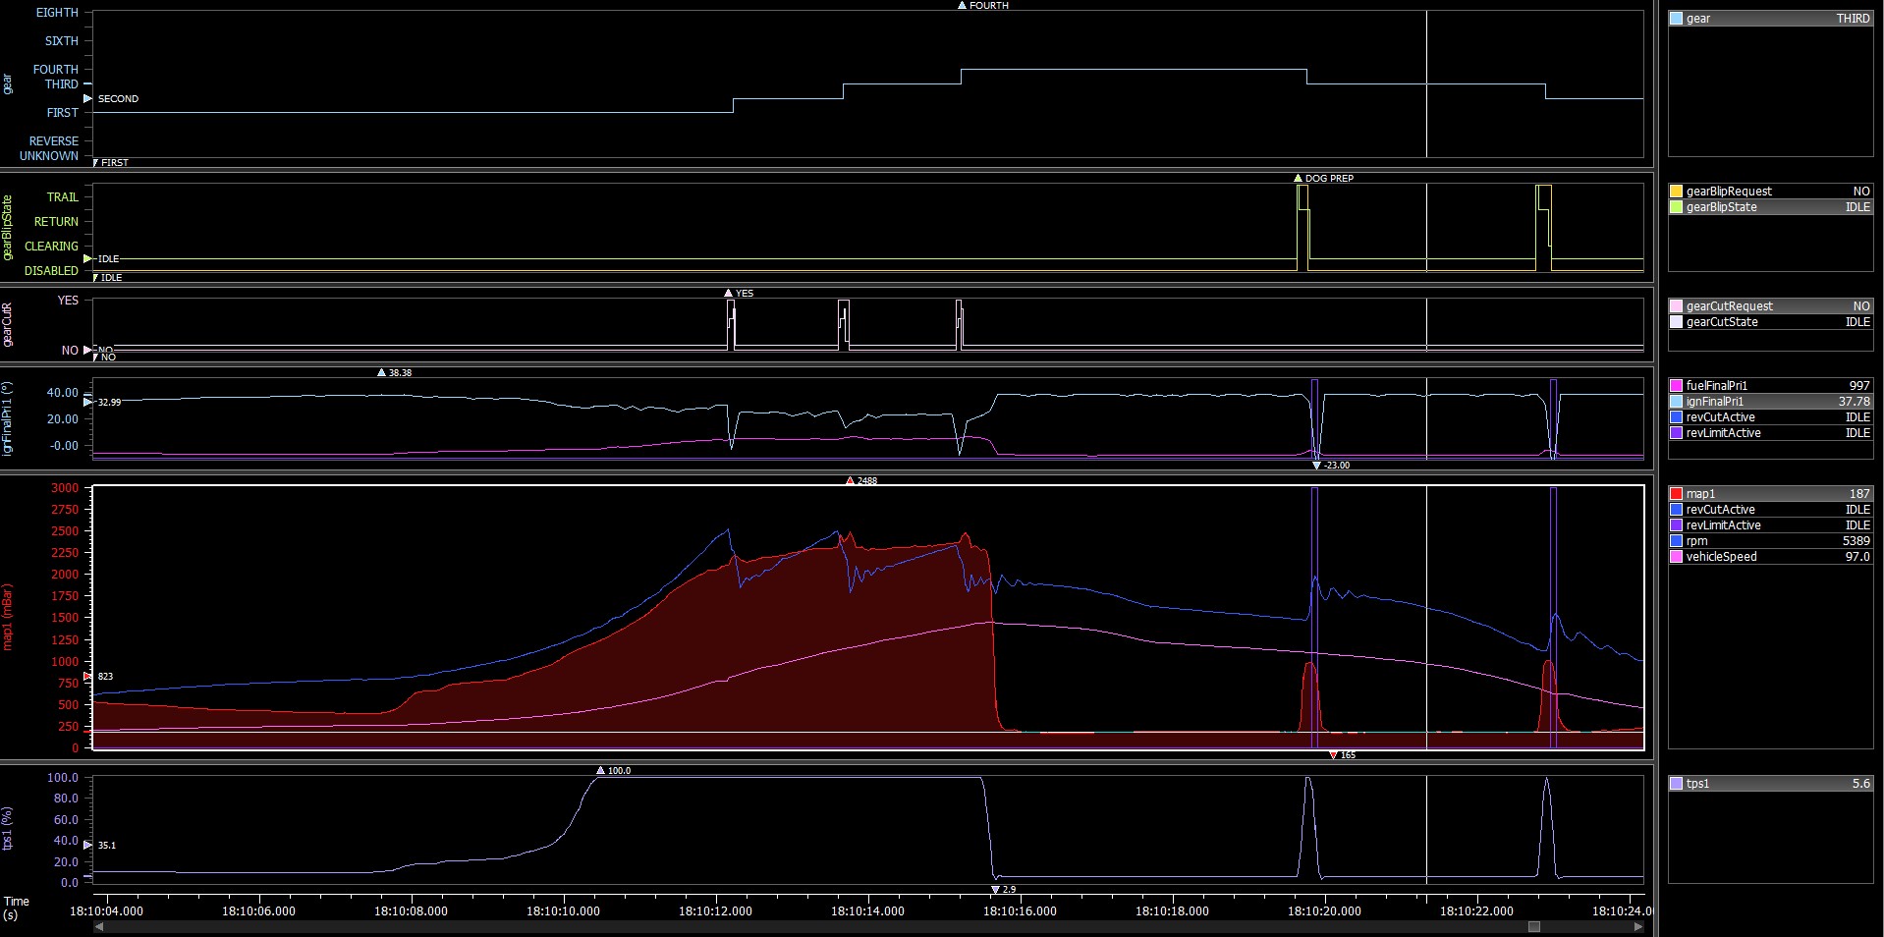Image resolution: width=1884 pixels, height=937 pixels.
Task: Click the gear channel color swatch in legend
Action: [x=1677, y=19]
